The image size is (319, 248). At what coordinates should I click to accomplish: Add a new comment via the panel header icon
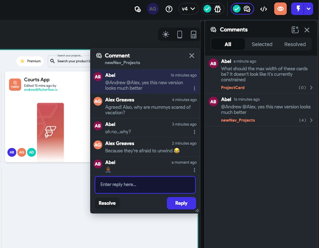pyautogui.click(x=295, y=30)
